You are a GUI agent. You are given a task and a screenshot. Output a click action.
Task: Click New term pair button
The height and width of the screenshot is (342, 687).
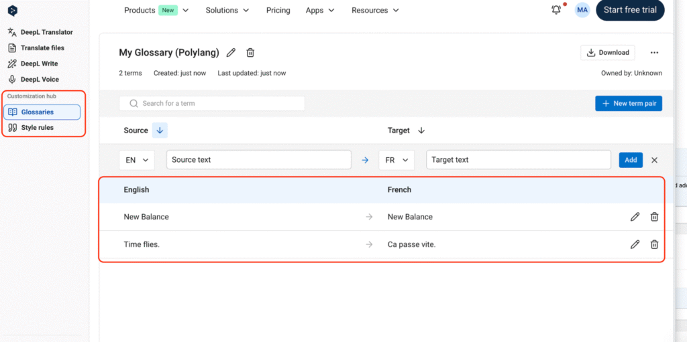click(x=628, y=104)
